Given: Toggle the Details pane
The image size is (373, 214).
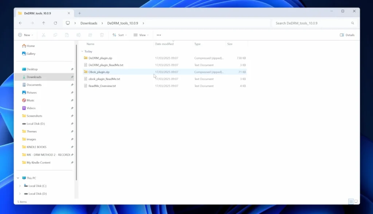Looking at the screenshot, I should [x=347, y=35].
